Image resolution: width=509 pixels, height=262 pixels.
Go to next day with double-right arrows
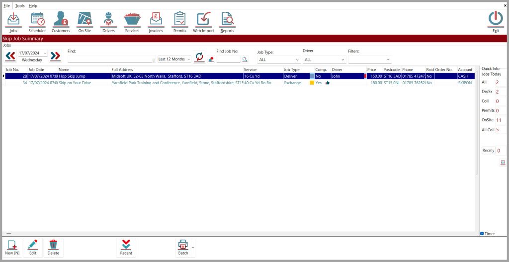coord(56,56)
